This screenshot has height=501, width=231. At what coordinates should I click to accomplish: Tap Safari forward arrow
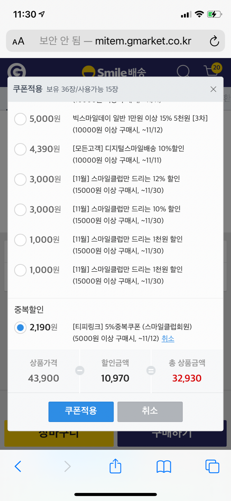[67, 466]
